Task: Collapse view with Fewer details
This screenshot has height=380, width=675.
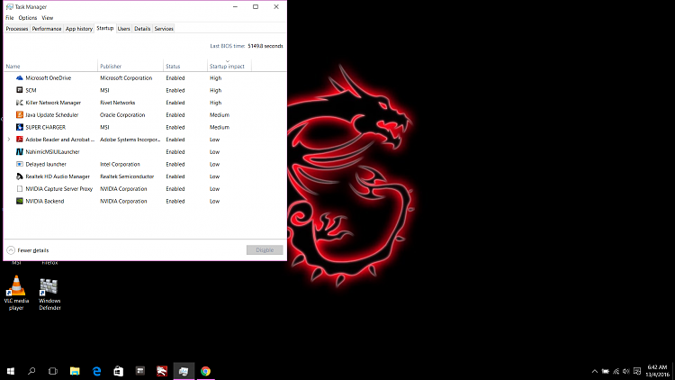Action: [28, 250]
